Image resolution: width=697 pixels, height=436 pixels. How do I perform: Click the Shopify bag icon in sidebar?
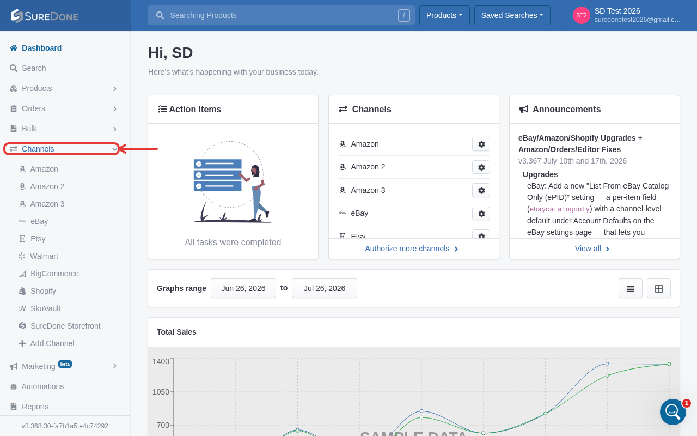point(22,291)
